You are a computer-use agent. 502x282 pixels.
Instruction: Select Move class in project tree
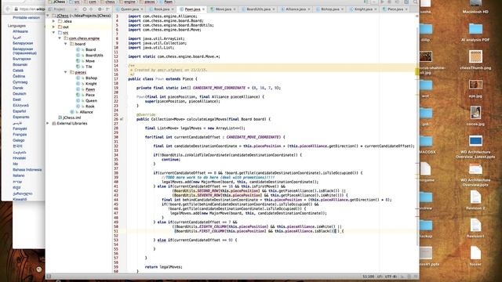[90, 61]
